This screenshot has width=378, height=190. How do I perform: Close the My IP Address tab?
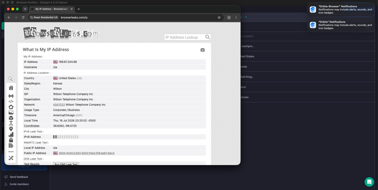click(71, 9)
